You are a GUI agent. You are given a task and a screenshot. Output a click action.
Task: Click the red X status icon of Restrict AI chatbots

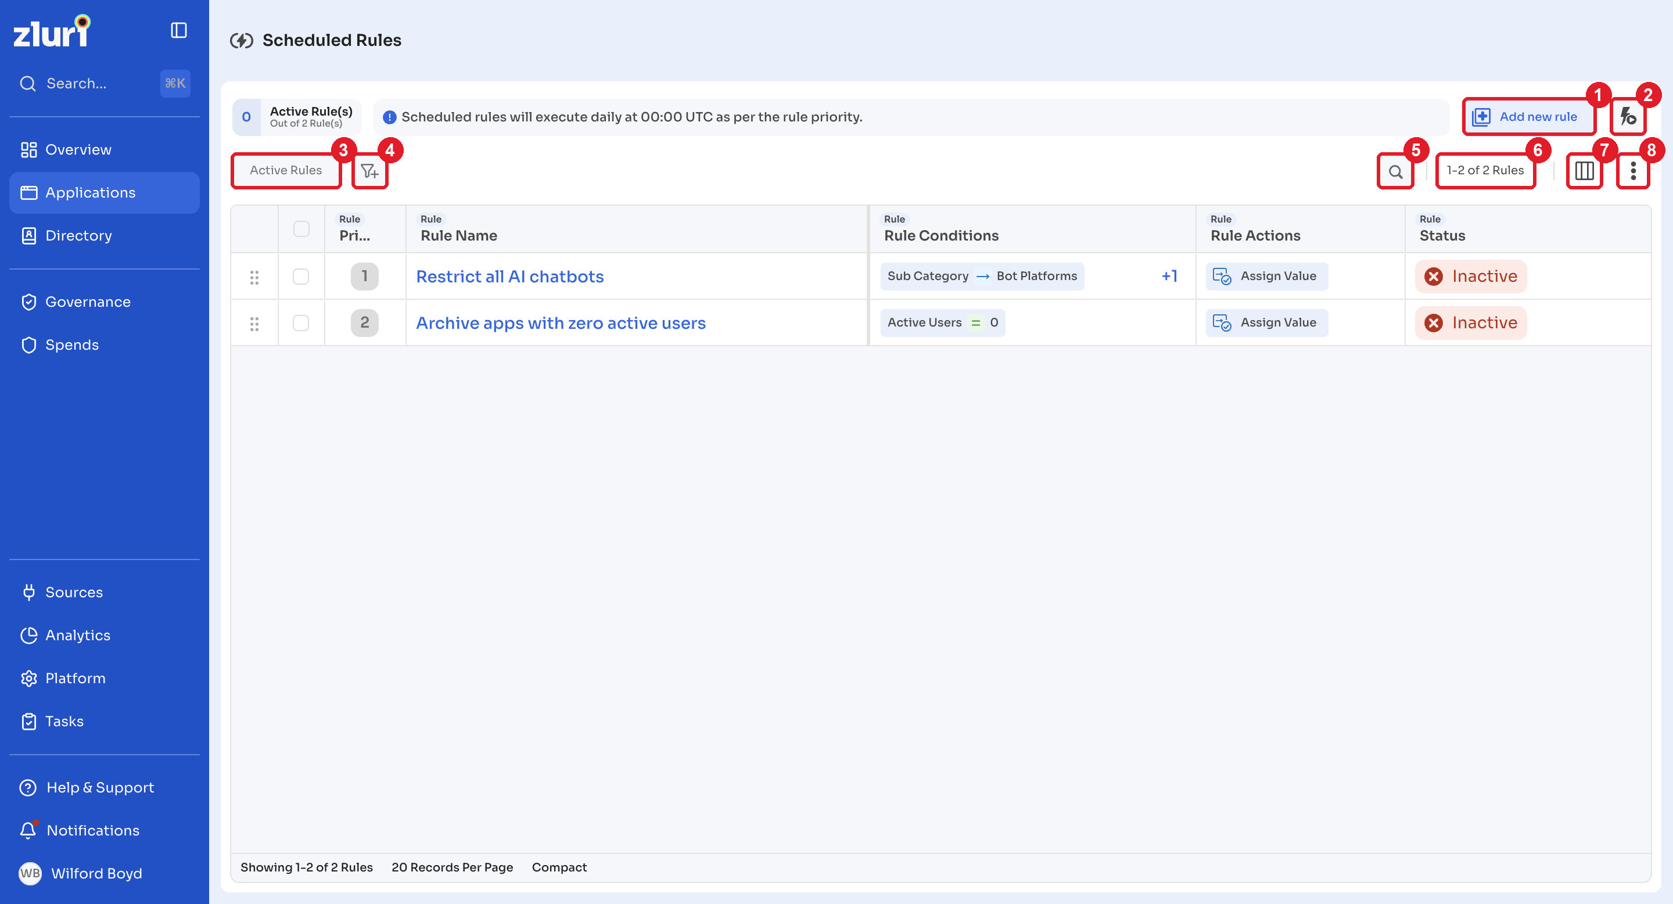click(1433, 277)
